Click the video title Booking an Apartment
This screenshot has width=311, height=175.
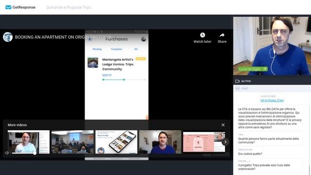(63, 37)
